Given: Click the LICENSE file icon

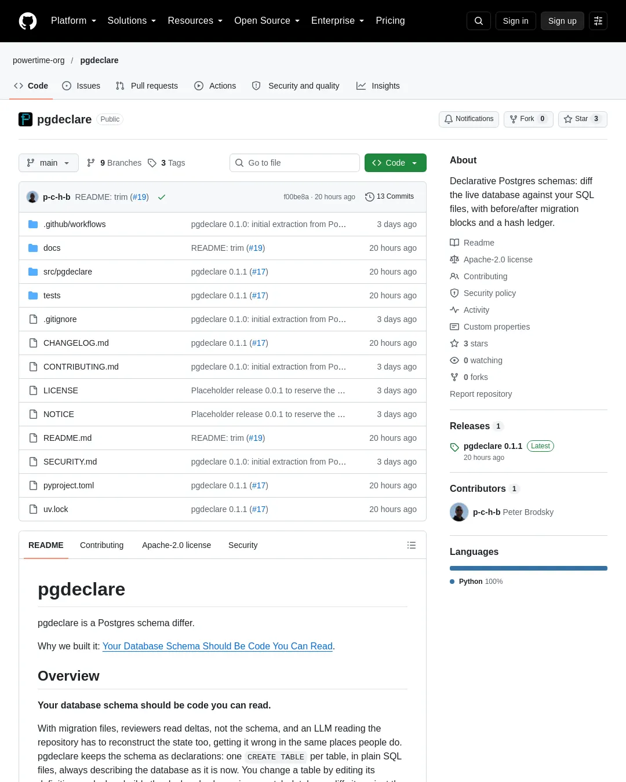Looking at the screenshot, I should pos(33,390).
